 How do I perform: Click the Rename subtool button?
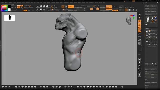point(148,68)
